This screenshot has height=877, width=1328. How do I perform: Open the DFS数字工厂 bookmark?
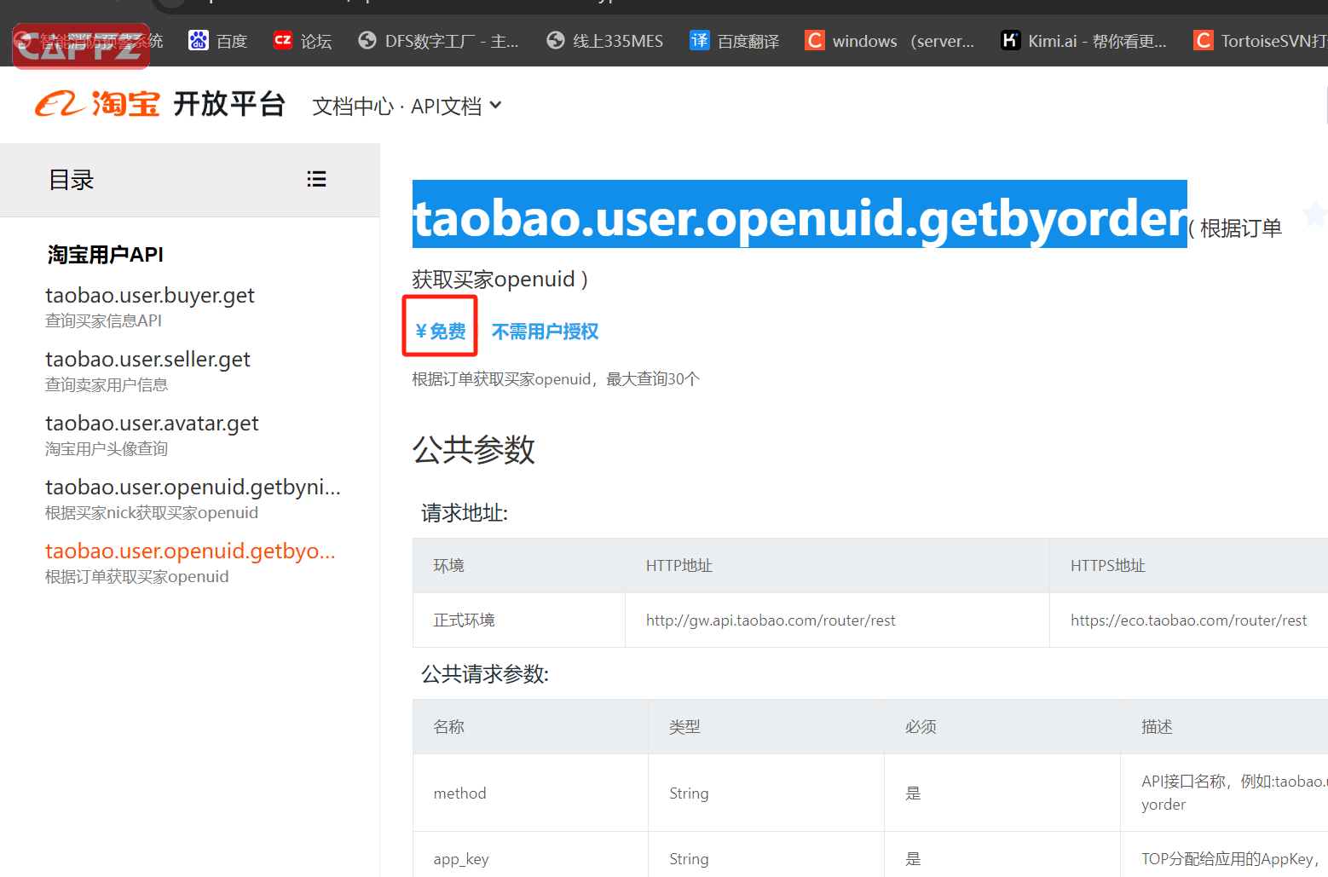pyautogui.click(x=438, y=41)
